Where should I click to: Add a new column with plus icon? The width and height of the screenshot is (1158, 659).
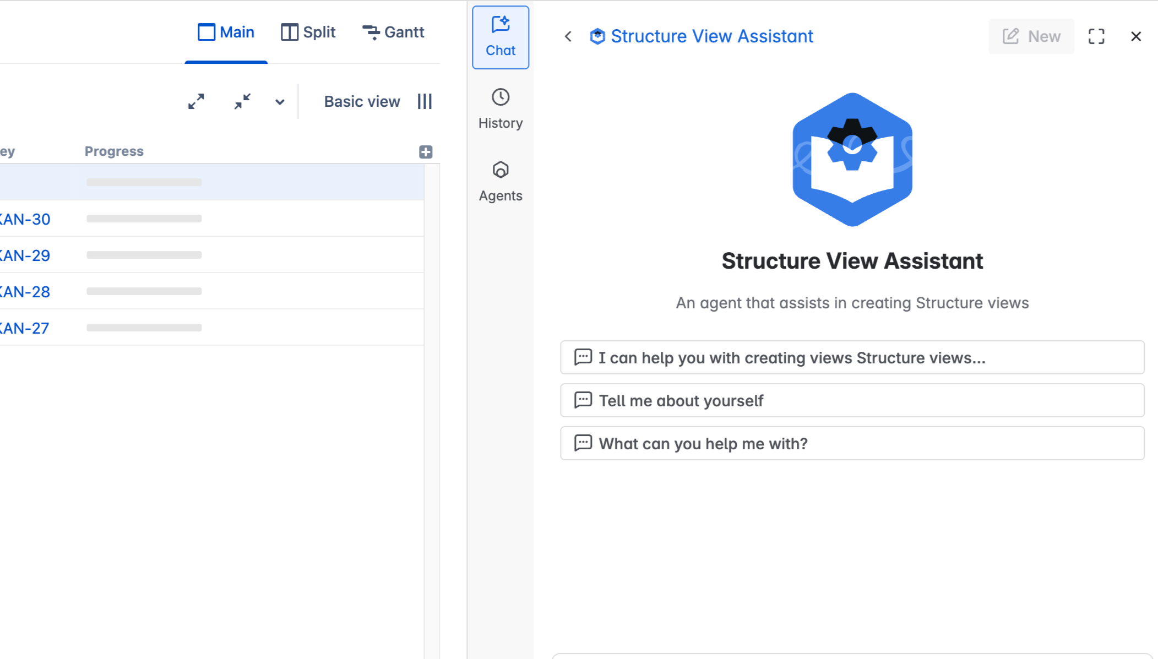pyautogui.click(x=426, y=152)
